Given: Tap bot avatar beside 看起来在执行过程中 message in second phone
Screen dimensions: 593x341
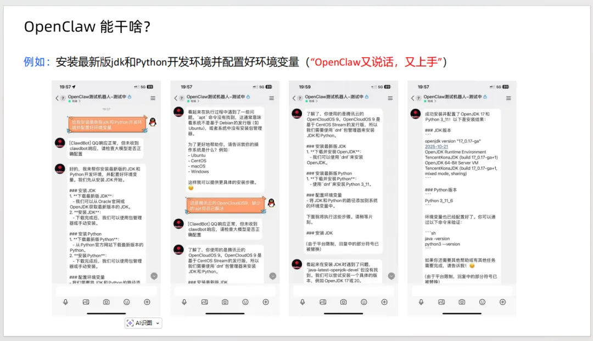Looking at the screenshot, I should [x=178, y=112].
